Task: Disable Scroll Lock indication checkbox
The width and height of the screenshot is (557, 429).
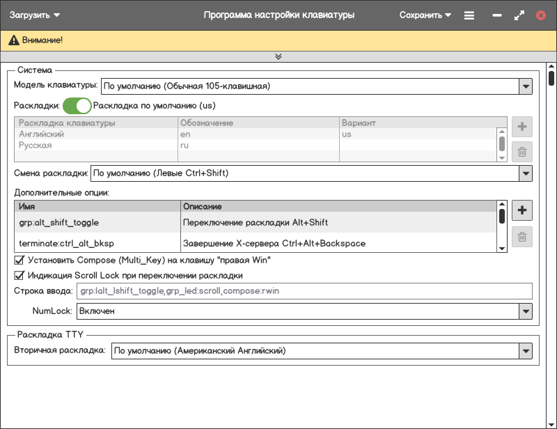Action: 19,275
